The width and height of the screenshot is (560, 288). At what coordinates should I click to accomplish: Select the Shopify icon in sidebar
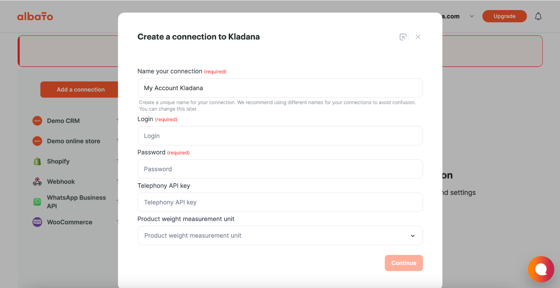pyautogui.click(x=37, y=161)
